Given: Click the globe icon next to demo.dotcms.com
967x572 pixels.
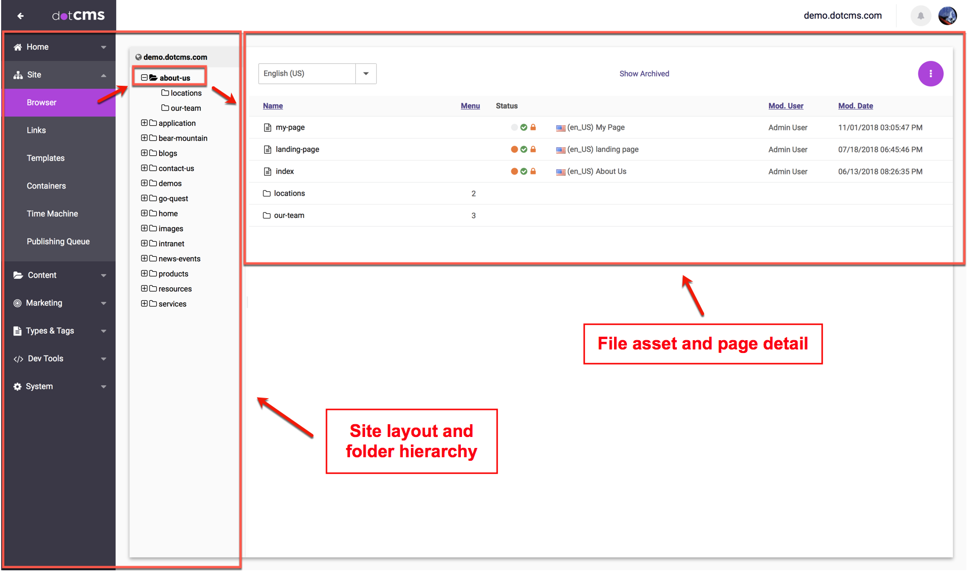Looking at the screenshot, I should point(139,57).
